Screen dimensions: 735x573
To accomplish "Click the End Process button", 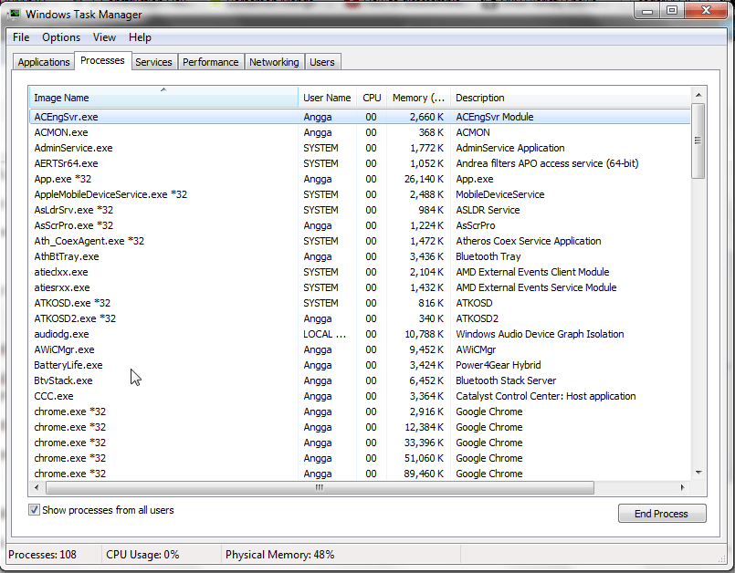I will 661,514.
